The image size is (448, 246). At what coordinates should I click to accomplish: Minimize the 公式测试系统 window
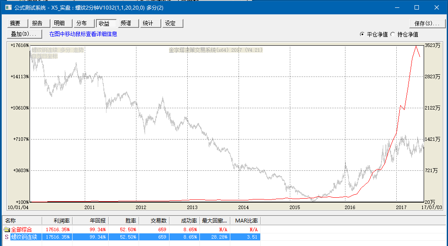point(397,8)
